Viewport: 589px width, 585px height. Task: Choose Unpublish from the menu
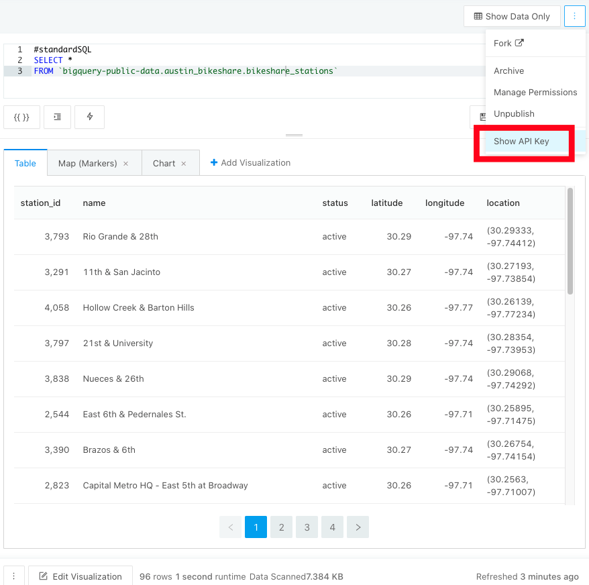[513, 113]
